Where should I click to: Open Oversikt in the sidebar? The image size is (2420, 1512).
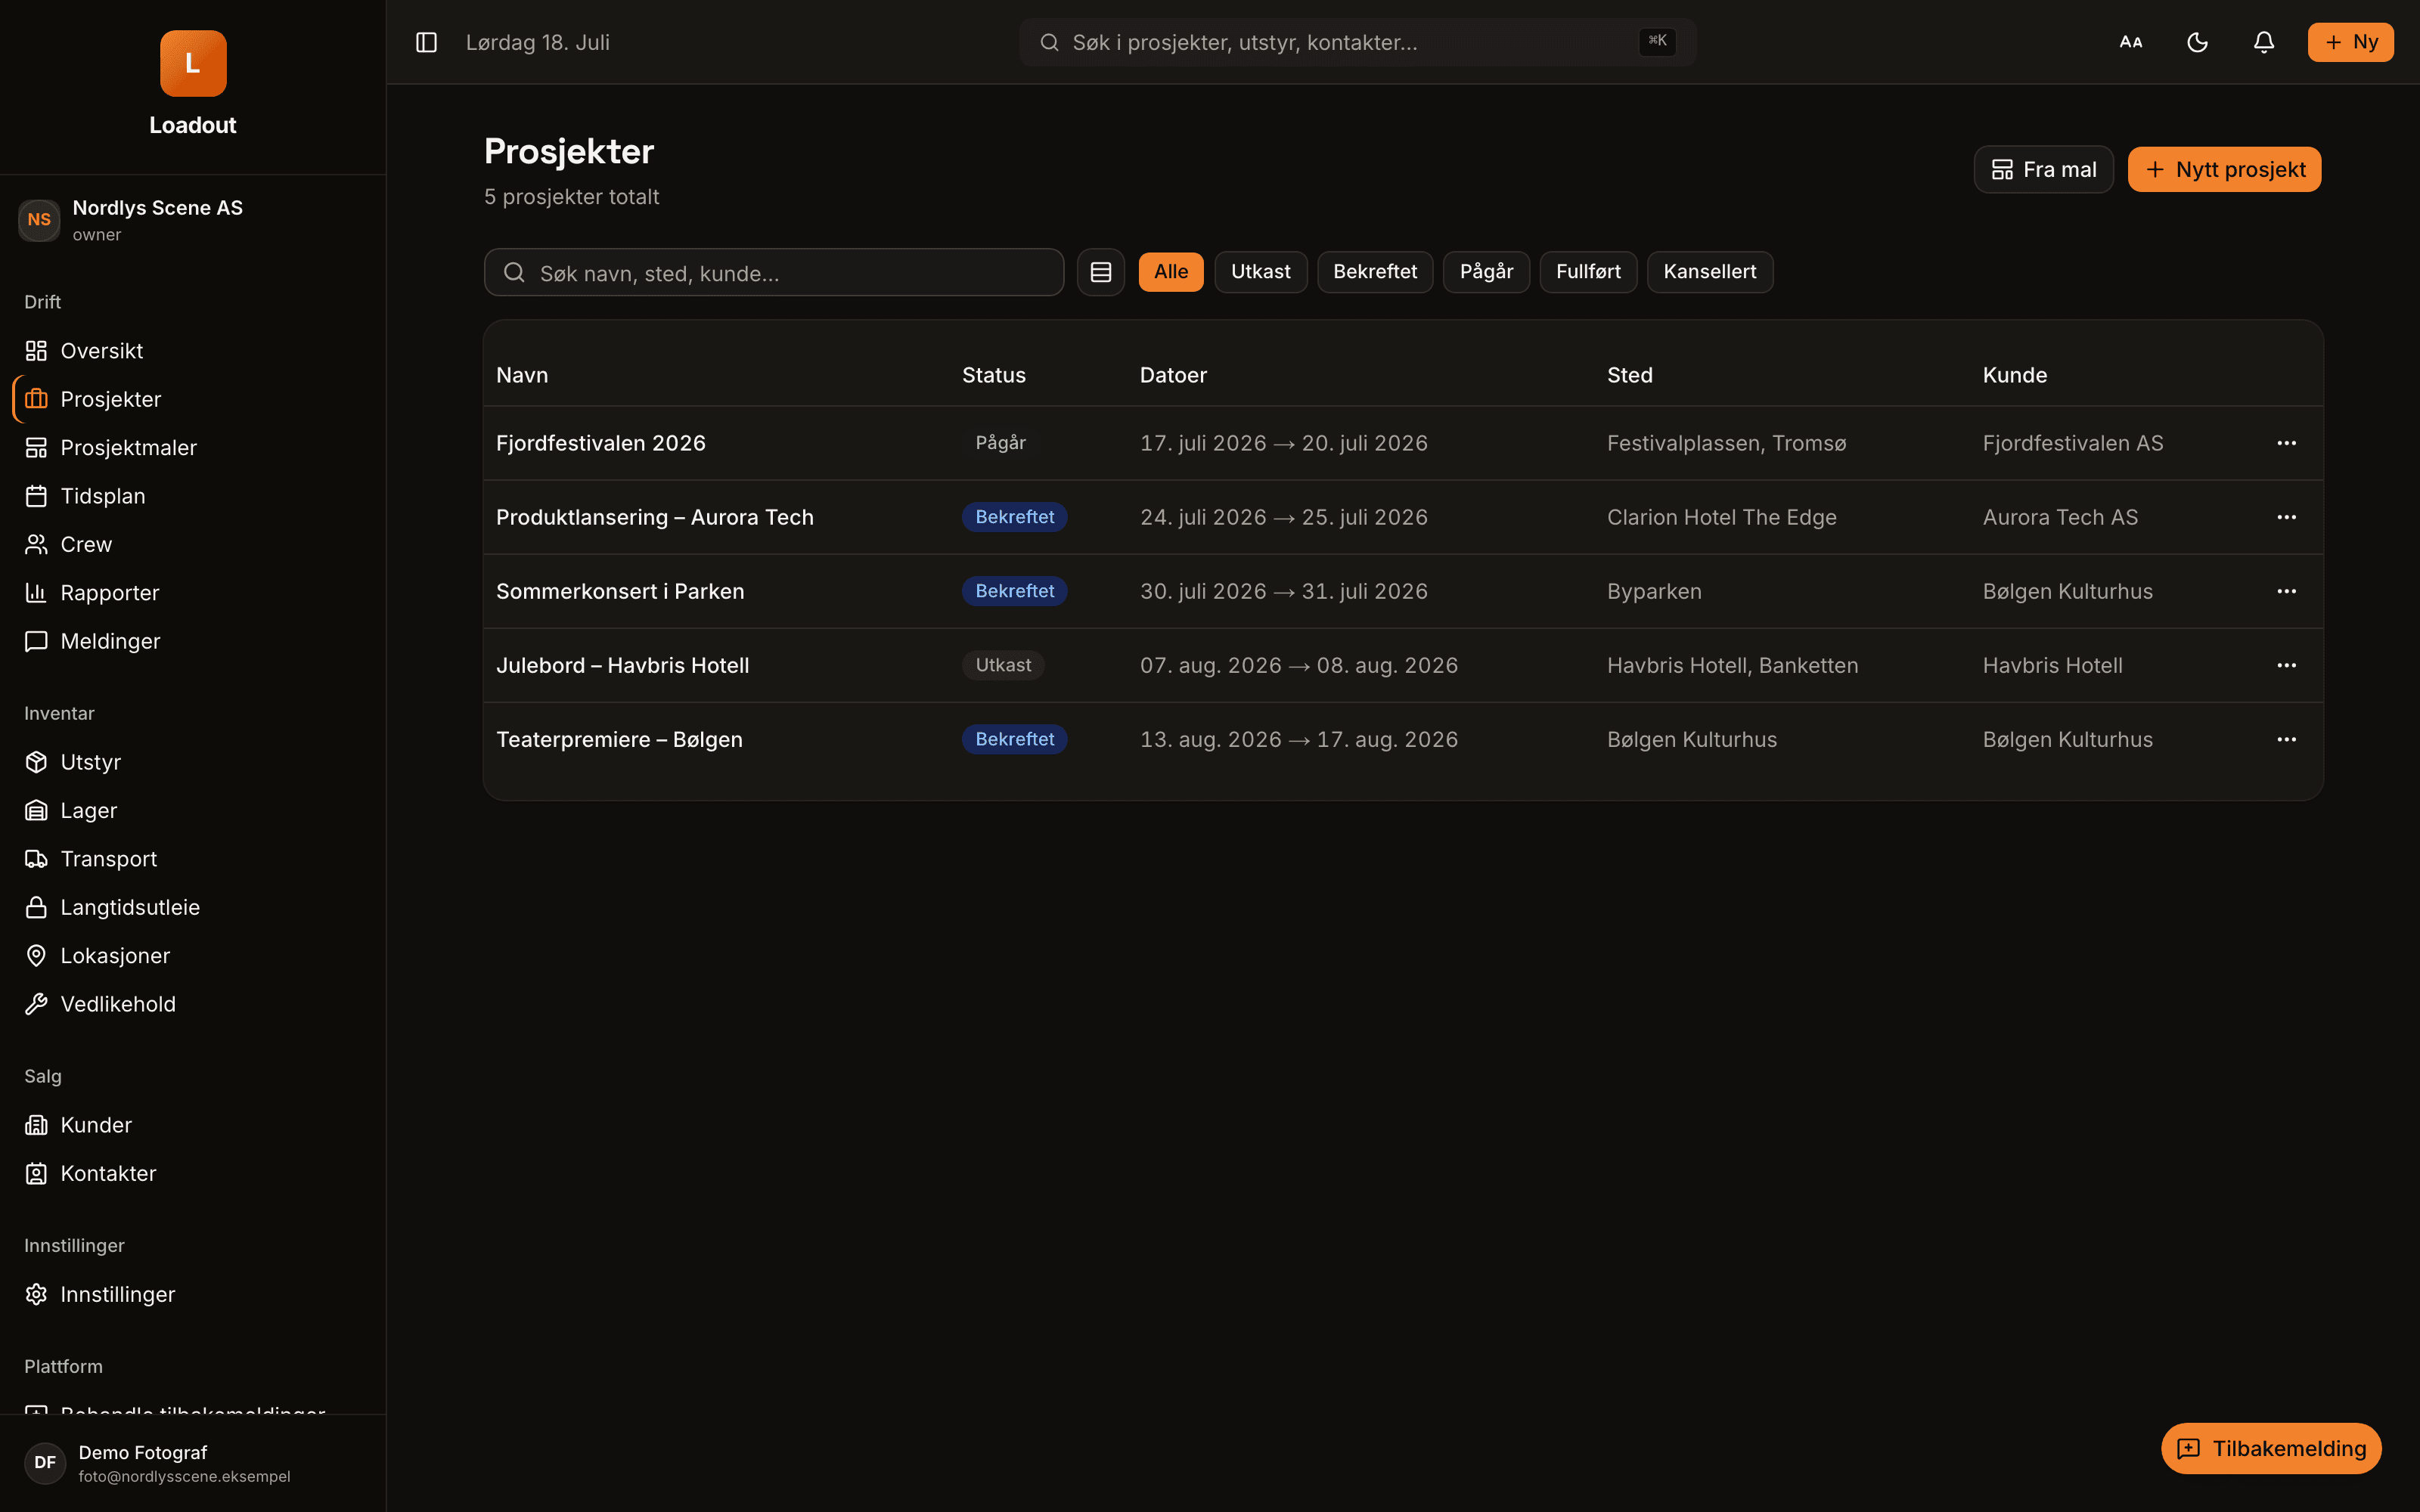click(193, 351)
